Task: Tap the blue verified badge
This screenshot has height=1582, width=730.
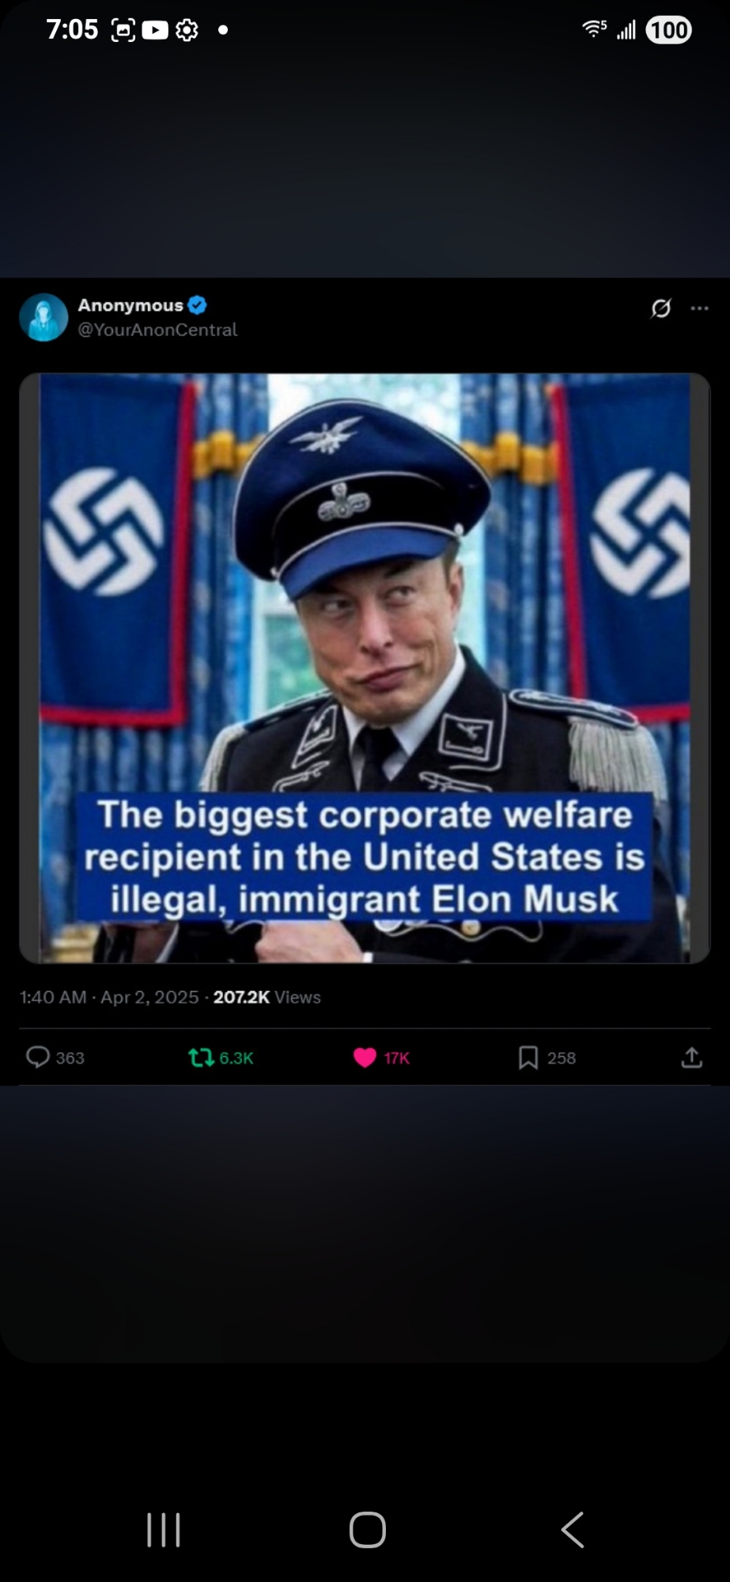Action: [x=198, y=305]
